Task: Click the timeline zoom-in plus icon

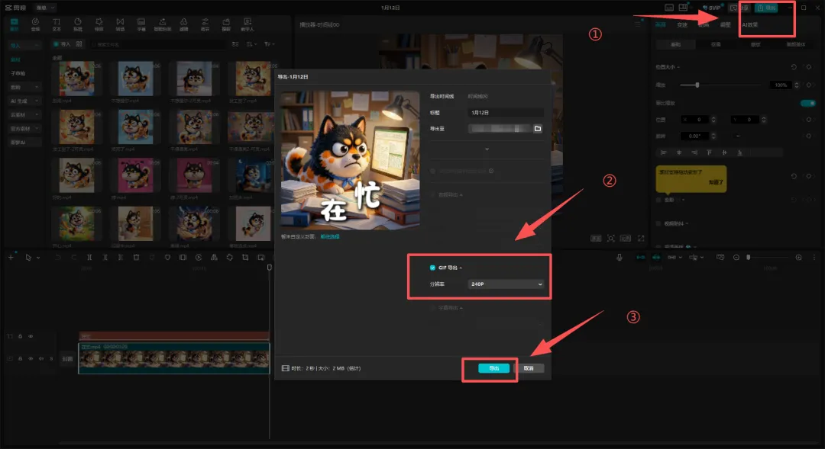Action: point(799,258)
